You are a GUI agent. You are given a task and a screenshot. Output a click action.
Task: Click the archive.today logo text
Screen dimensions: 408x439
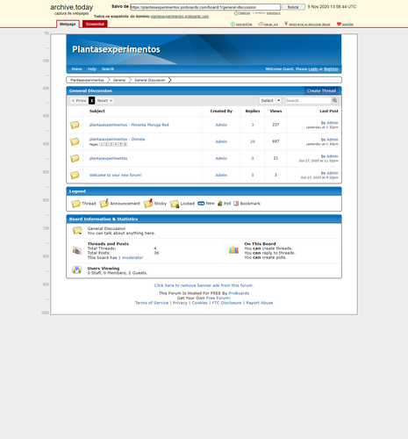click(72, 7)
